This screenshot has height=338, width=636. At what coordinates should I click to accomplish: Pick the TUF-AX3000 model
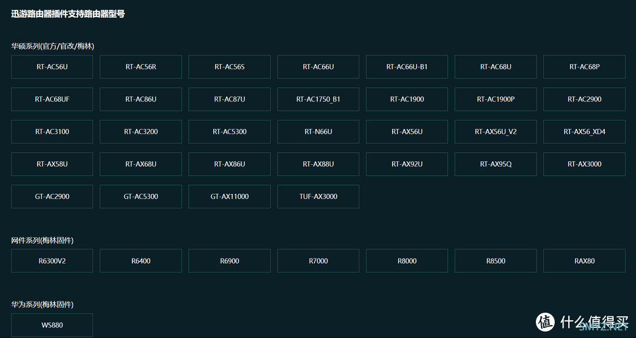[x=319, y=197]
